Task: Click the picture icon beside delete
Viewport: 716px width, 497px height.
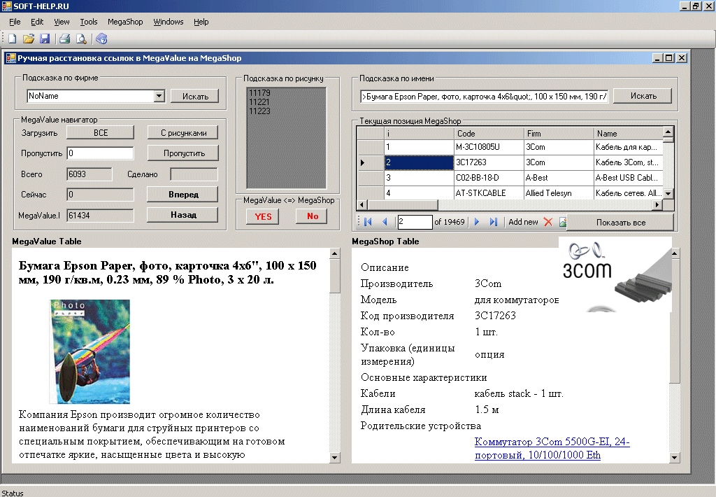Action: [x=563, y=222]
